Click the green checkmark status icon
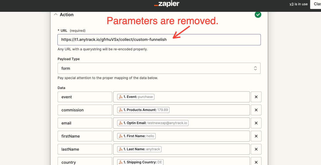Screen dimensions: 321x165 point(258,15)
